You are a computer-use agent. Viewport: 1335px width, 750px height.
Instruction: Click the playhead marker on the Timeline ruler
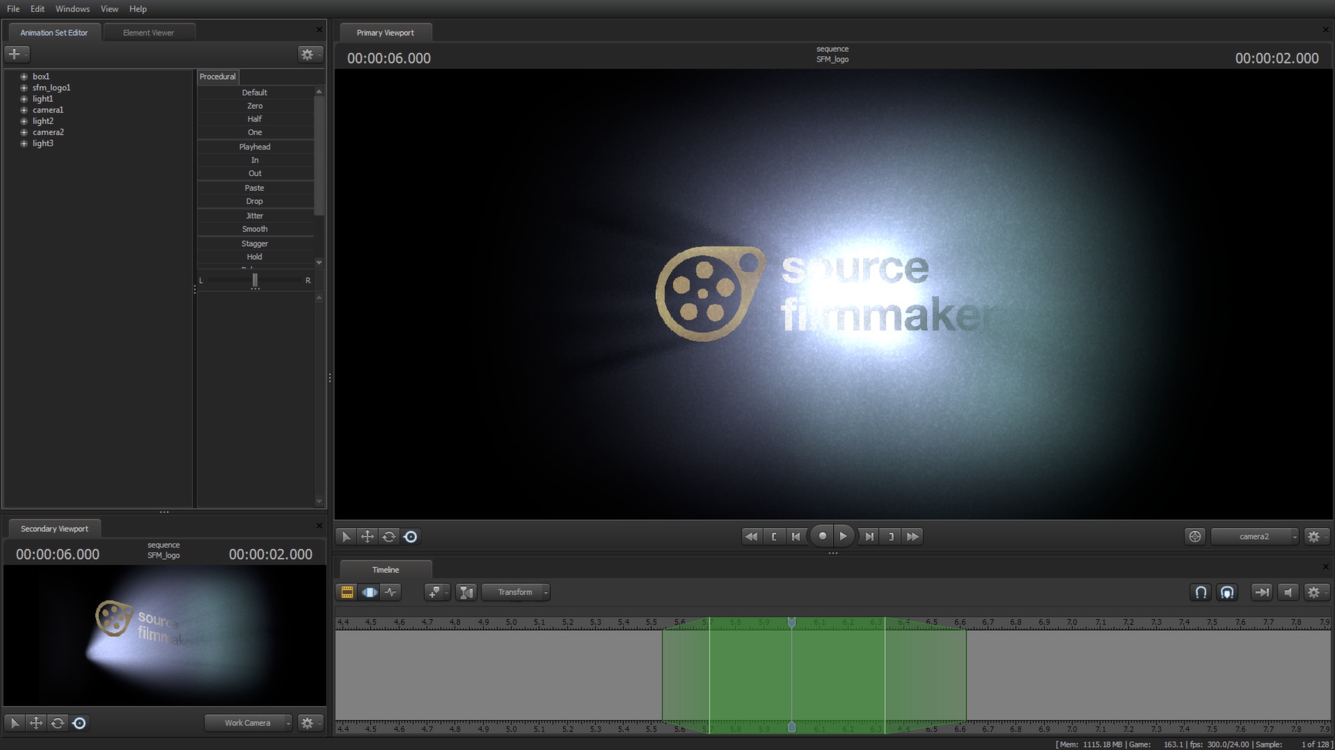click(x=791, y=622)
